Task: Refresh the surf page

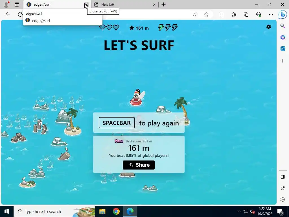Action: (x=20, y=14)
